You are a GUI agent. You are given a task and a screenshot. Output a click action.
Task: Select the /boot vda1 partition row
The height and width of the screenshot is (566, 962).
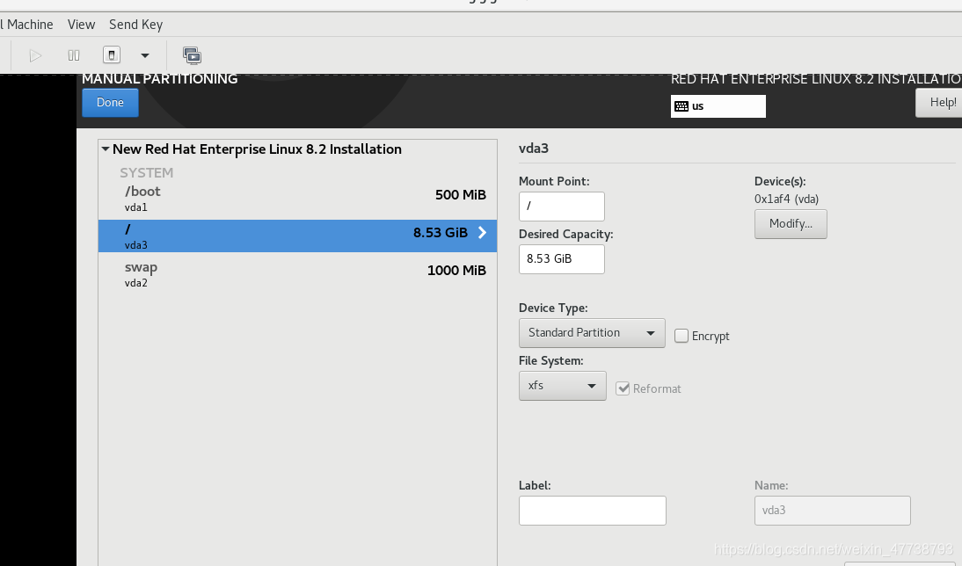coord(297,199)
